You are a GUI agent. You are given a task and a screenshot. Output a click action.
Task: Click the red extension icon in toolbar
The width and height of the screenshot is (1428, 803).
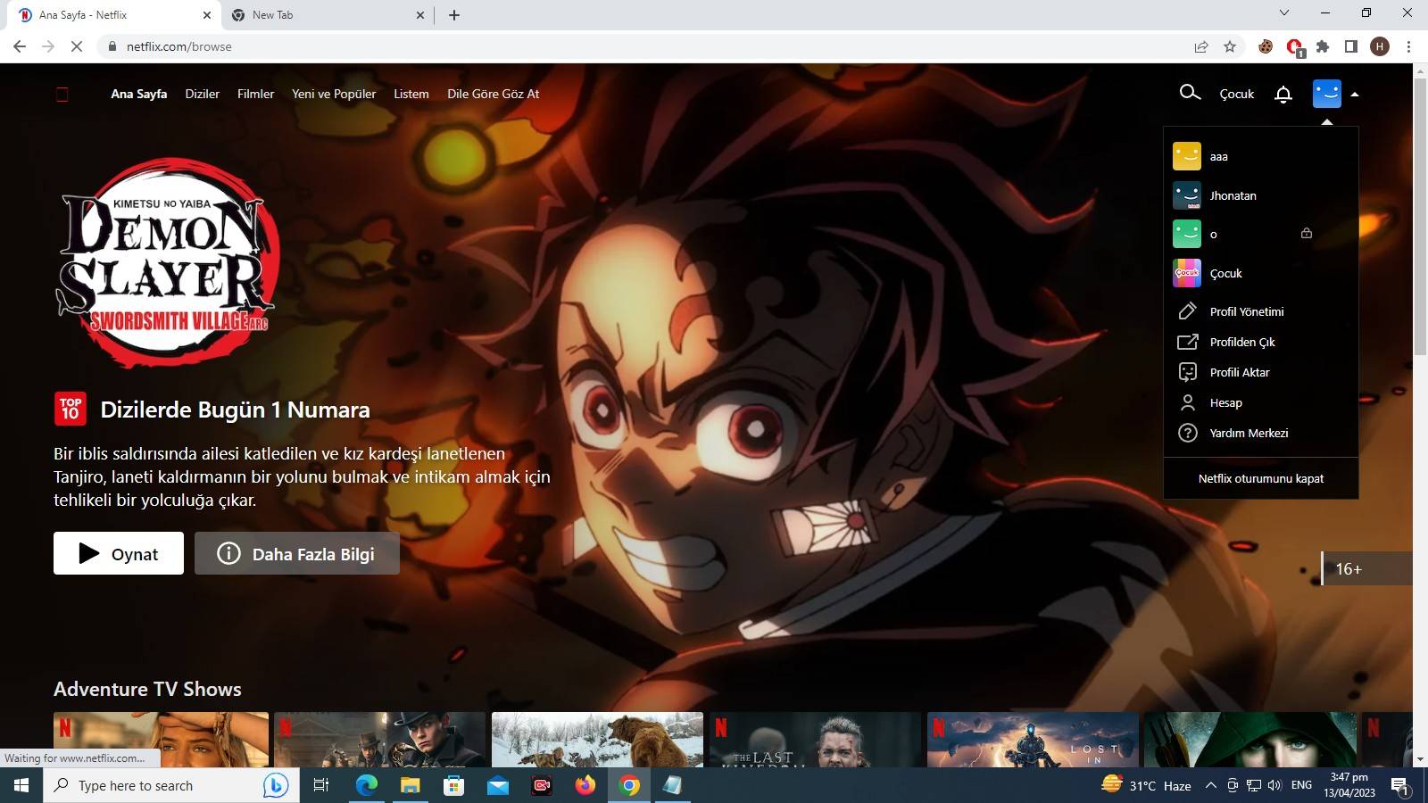pyautogui.click(x=1294, y=47)
